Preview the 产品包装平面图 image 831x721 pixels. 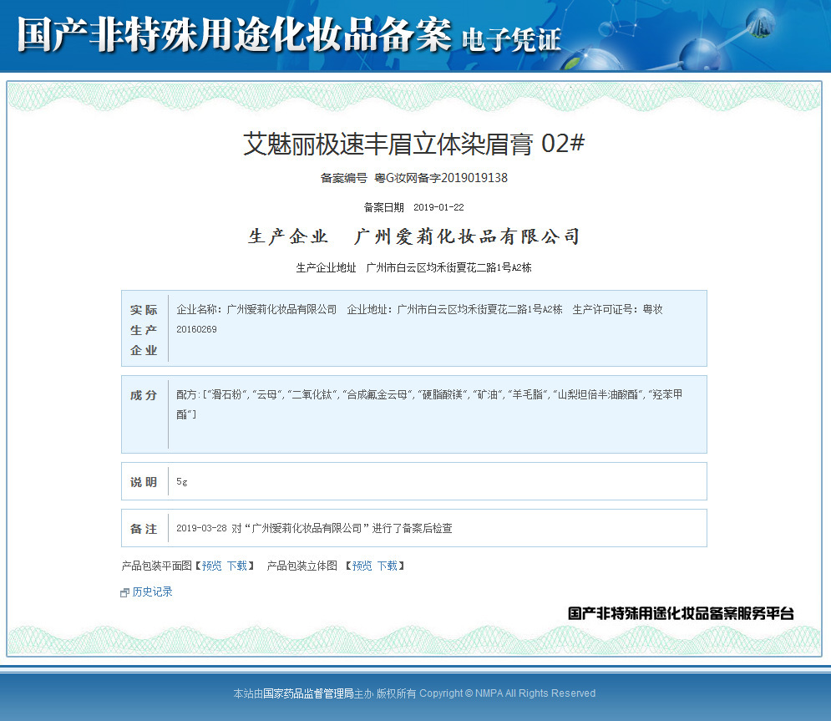[x=212, y=566]
